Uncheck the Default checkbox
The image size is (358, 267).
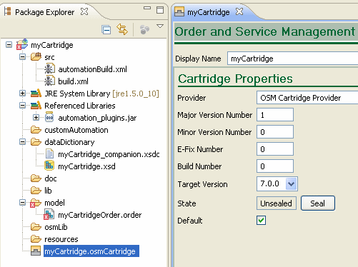pyautogui.click(x=261, y=220)
